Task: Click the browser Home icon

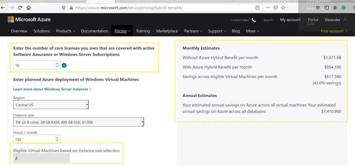Action: point(29,8)
